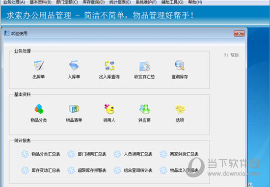Open the 选项 sticky notes icon

pos(180,109)
